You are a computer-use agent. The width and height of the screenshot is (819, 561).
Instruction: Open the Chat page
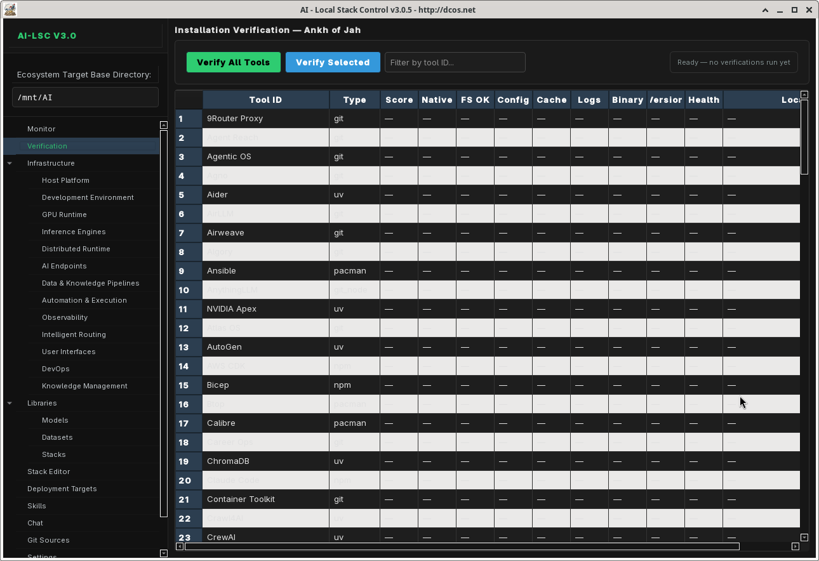point(36,523)
